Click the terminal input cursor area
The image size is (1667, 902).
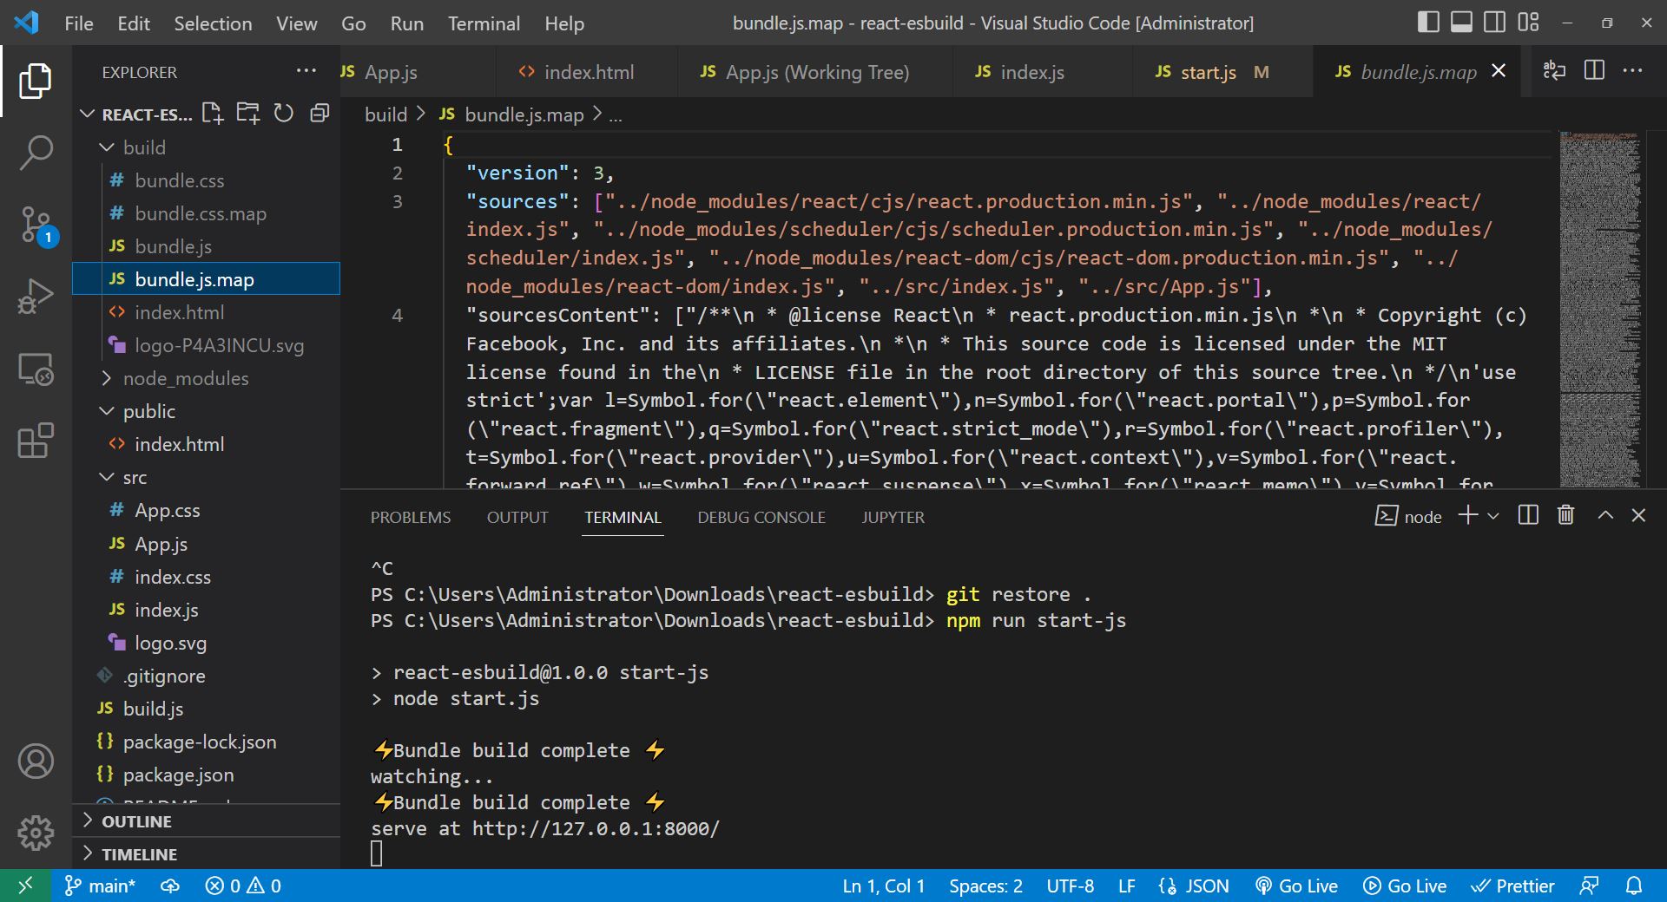(376, 854)
